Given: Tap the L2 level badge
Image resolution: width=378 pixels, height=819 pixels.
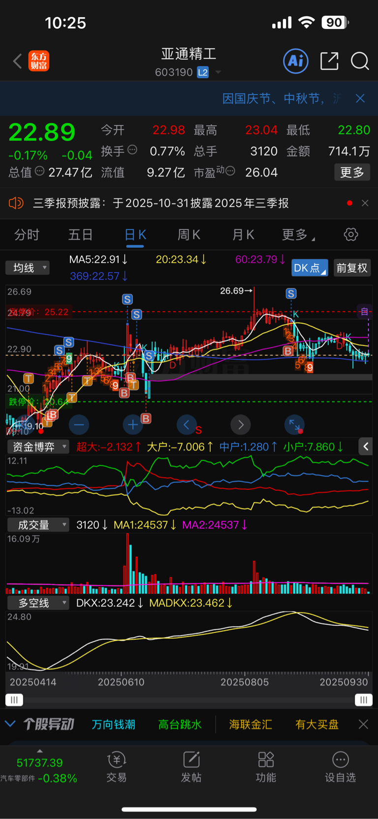Looking at the screenshot, I should [x=203, y=72].
